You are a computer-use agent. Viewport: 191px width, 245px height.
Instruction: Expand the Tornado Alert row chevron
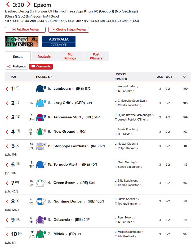point(7,165)
